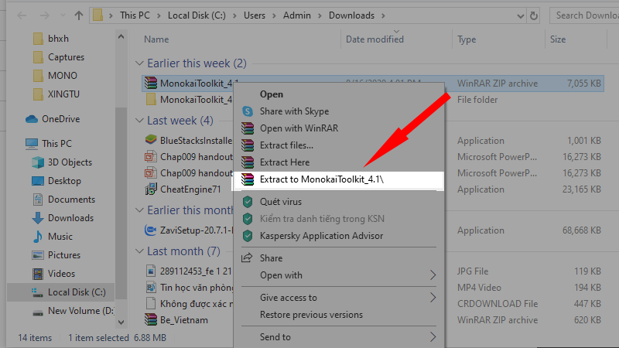Open the bhxh folder in sidebar
The width and height of the screenshot is (619, 348).
pos(58,39)
